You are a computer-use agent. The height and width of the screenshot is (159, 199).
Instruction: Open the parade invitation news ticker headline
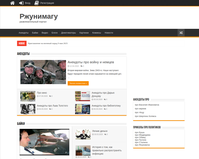[x=48, y=43]
